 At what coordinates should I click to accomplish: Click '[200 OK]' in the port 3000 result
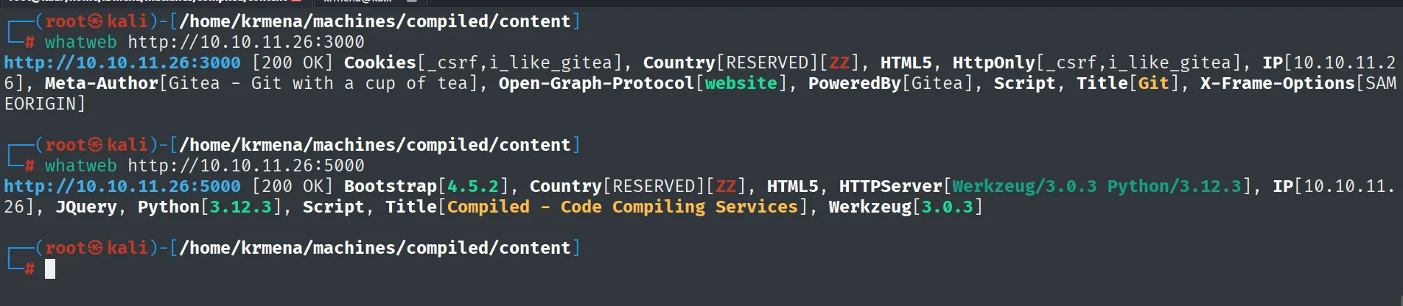(293, 63)
